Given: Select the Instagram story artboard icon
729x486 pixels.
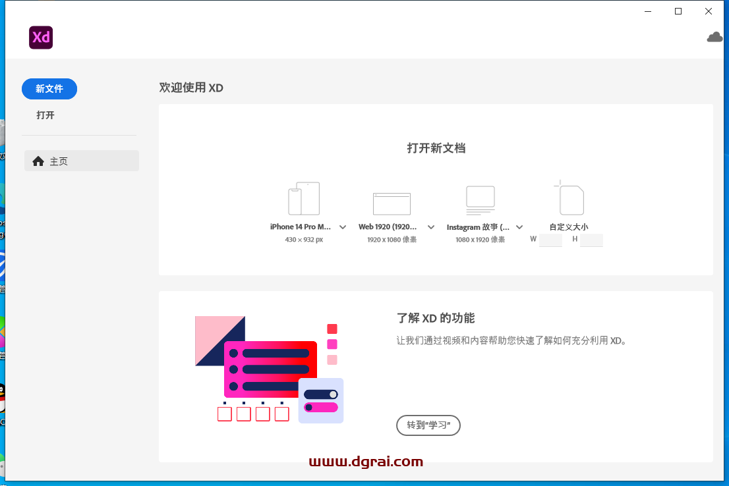Looking at the screenshot, I should coord(481,200).
